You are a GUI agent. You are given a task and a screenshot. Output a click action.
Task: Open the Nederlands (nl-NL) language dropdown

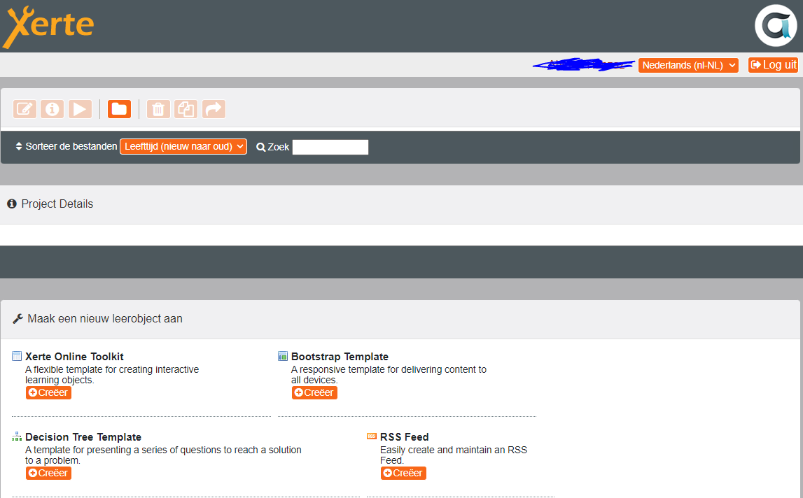688,65
